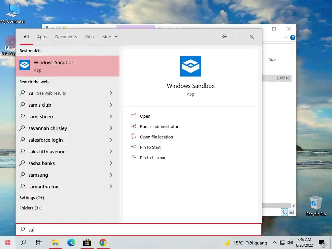The image size is (332, 249).
Task: Expand the saks fifth avenue suggestion arrow
Action: pos(111,151)
